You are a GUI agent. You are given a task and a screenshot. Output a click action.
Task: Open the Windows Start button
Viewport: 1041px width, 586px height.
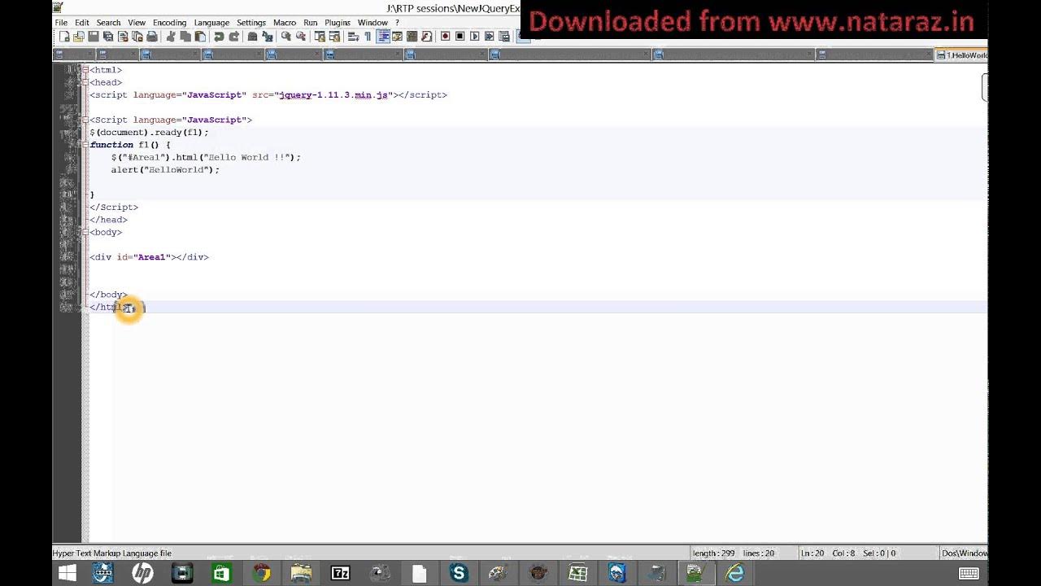[x=68, y=573]
